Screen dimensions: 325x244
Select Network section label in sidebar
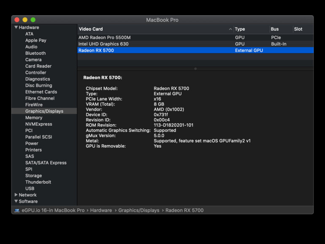[27, 195]
